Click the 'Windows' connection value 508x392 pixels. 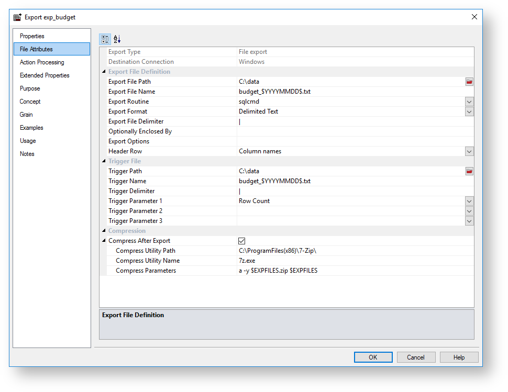[x=251, y=62]
